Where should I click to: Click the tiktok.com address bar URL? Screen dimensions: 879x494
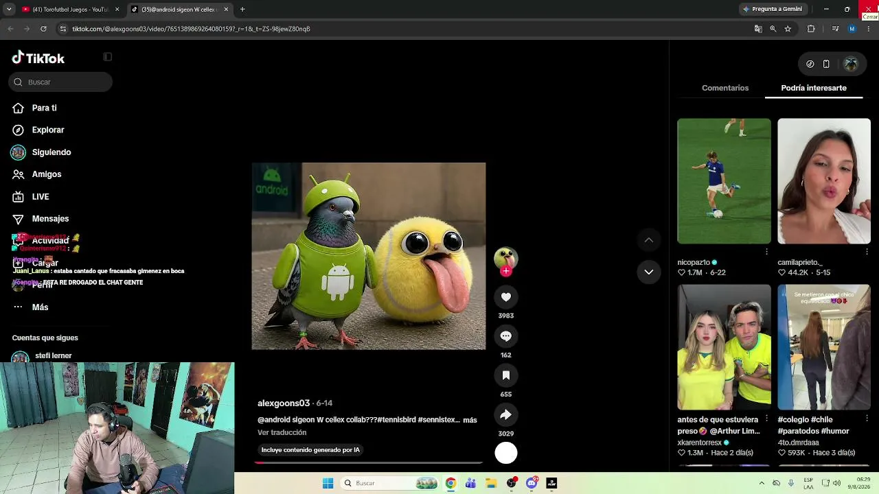(x=191, y=29)
